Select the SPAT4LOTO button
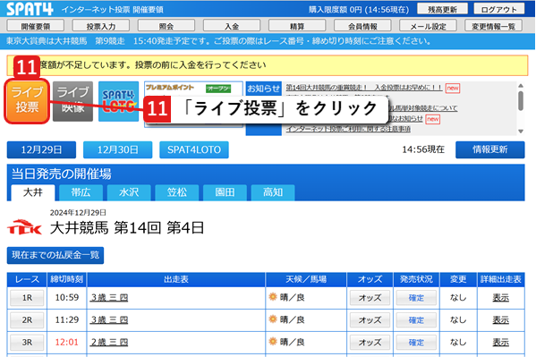 point(194,149)
